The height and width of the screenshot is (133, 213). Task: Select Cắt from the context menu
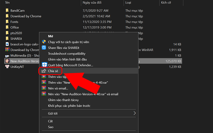click(x=50, y=121)
